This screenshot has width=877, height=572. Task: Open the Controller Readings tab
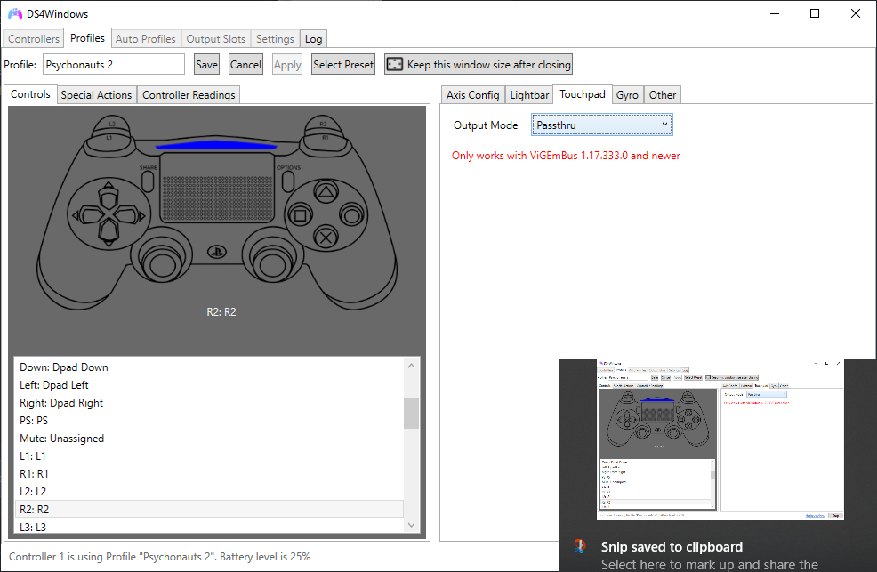pyautogui.click(x=189, y=95)
